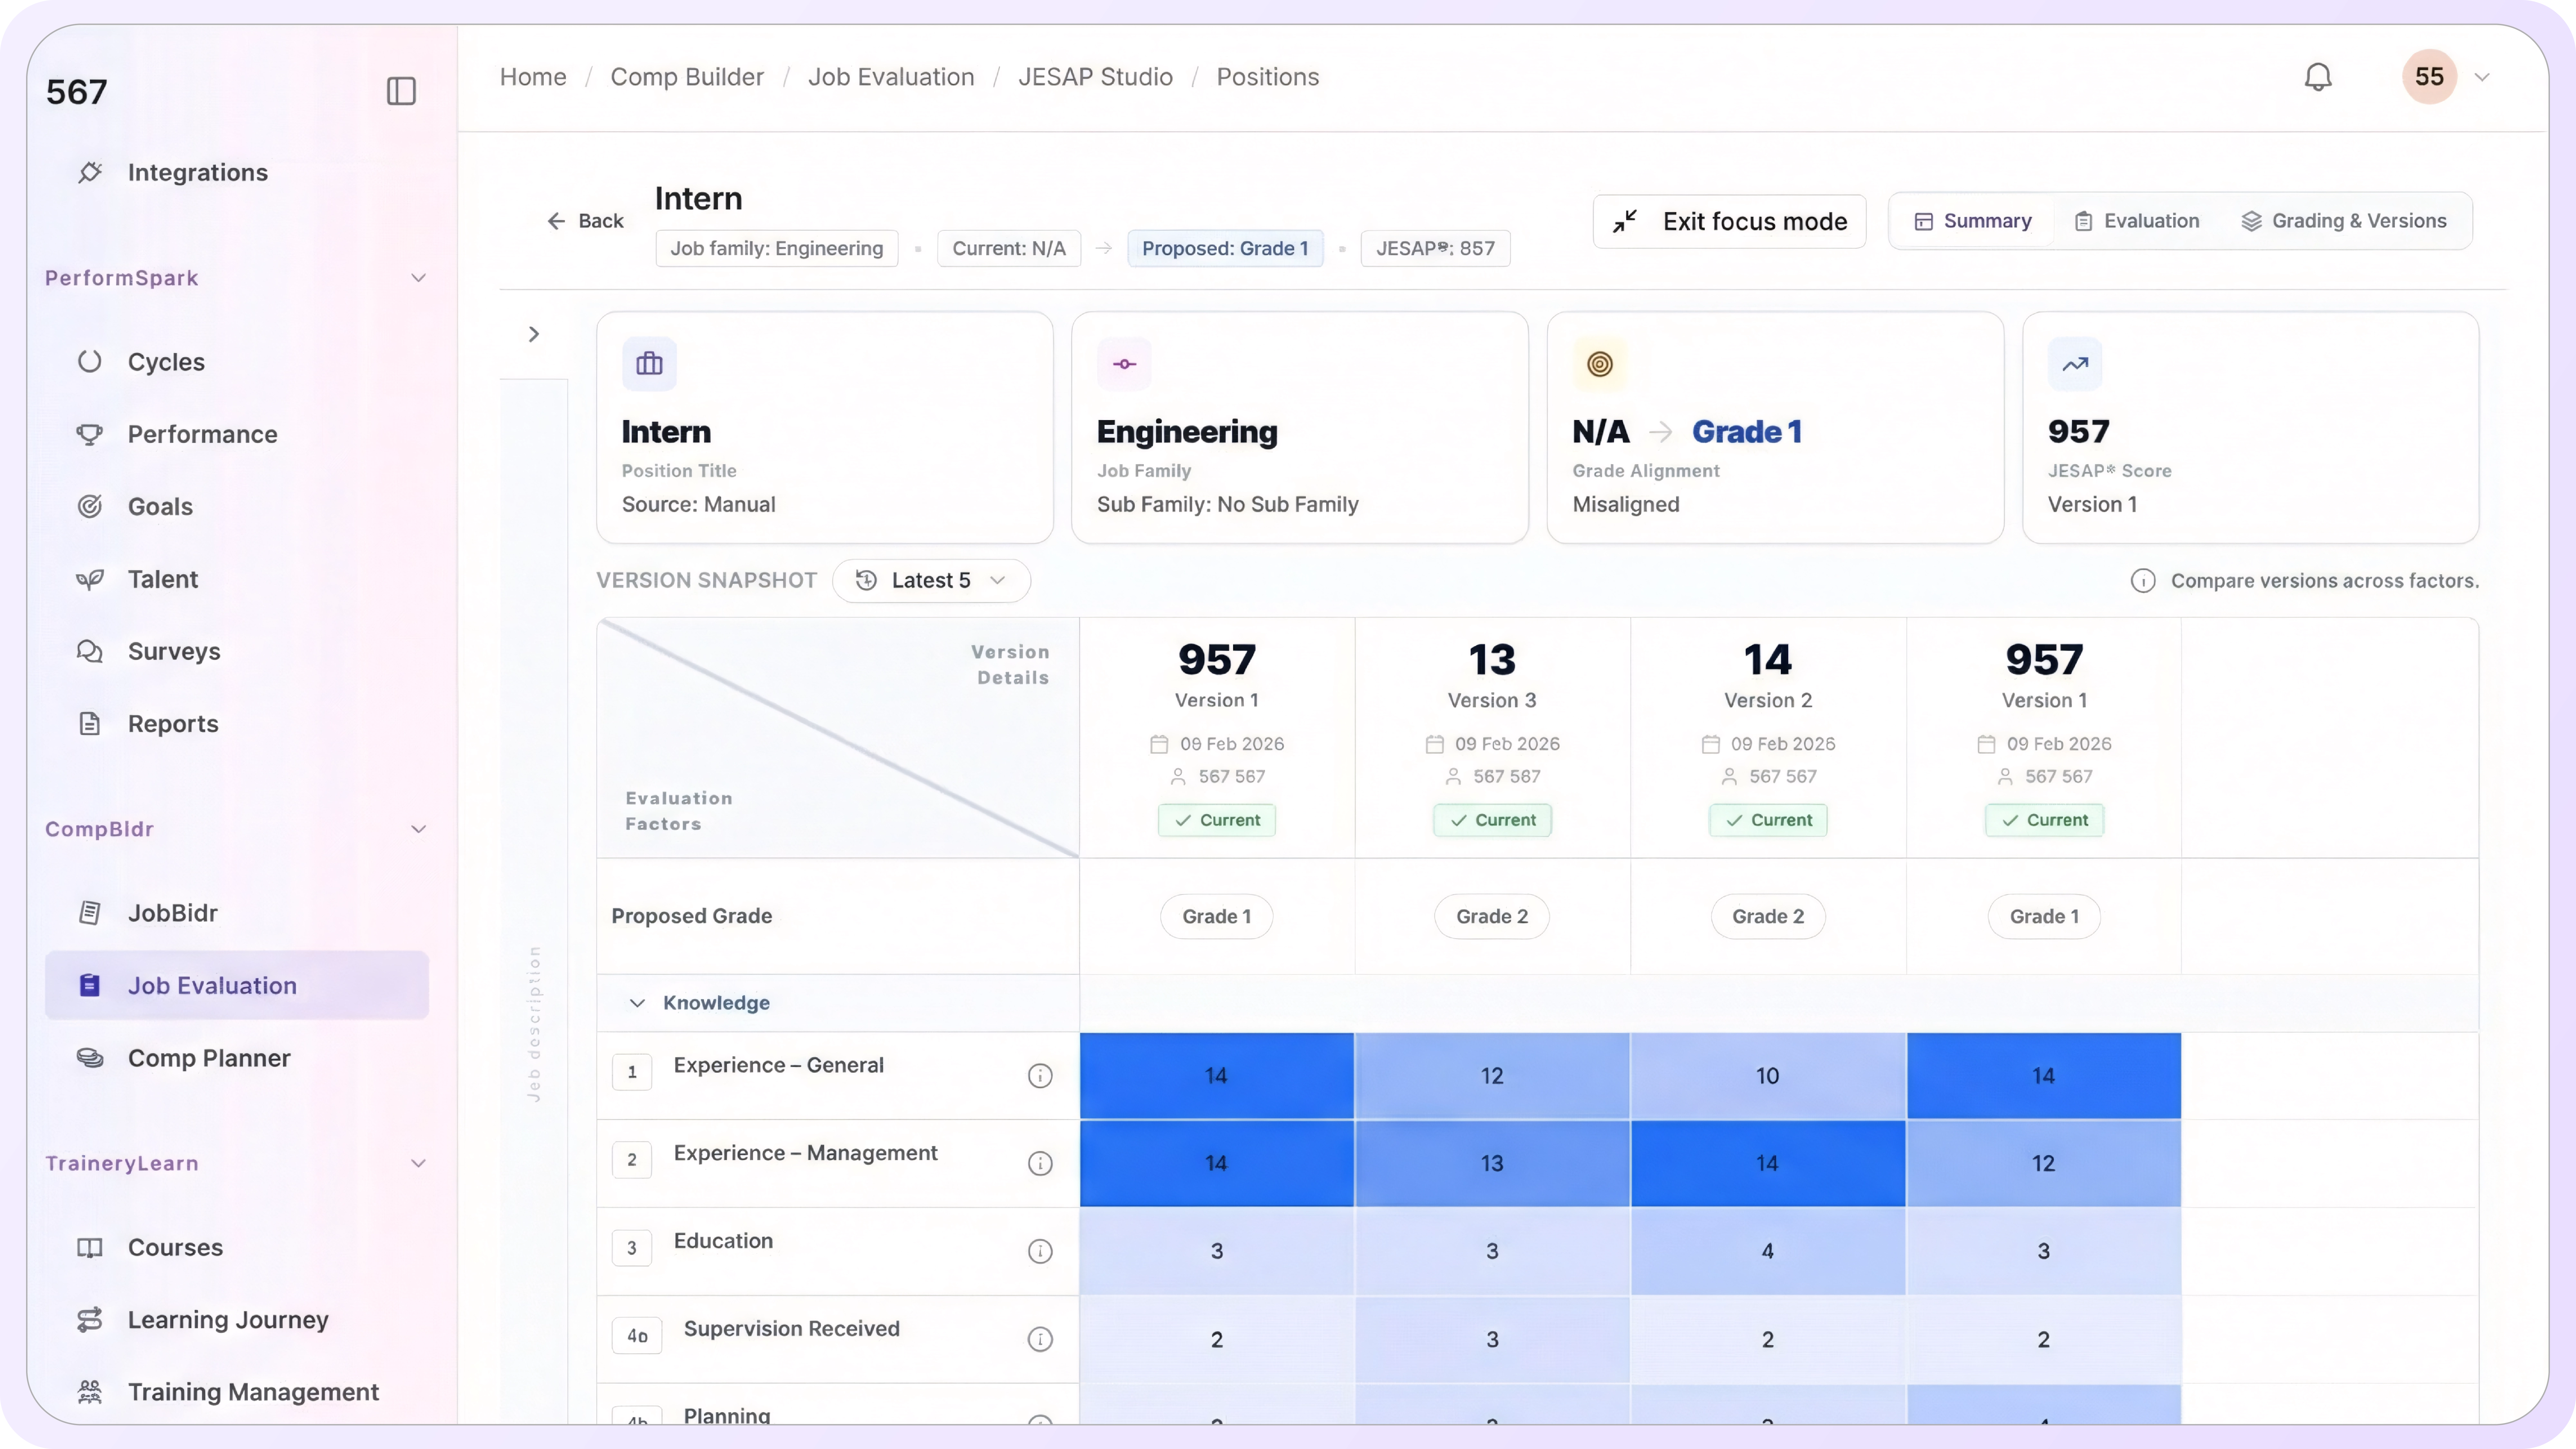This screenshot has width=2576, height=1449.
Task: Go to Positions breadcrumb
Action: click(x=1268, y=77)
